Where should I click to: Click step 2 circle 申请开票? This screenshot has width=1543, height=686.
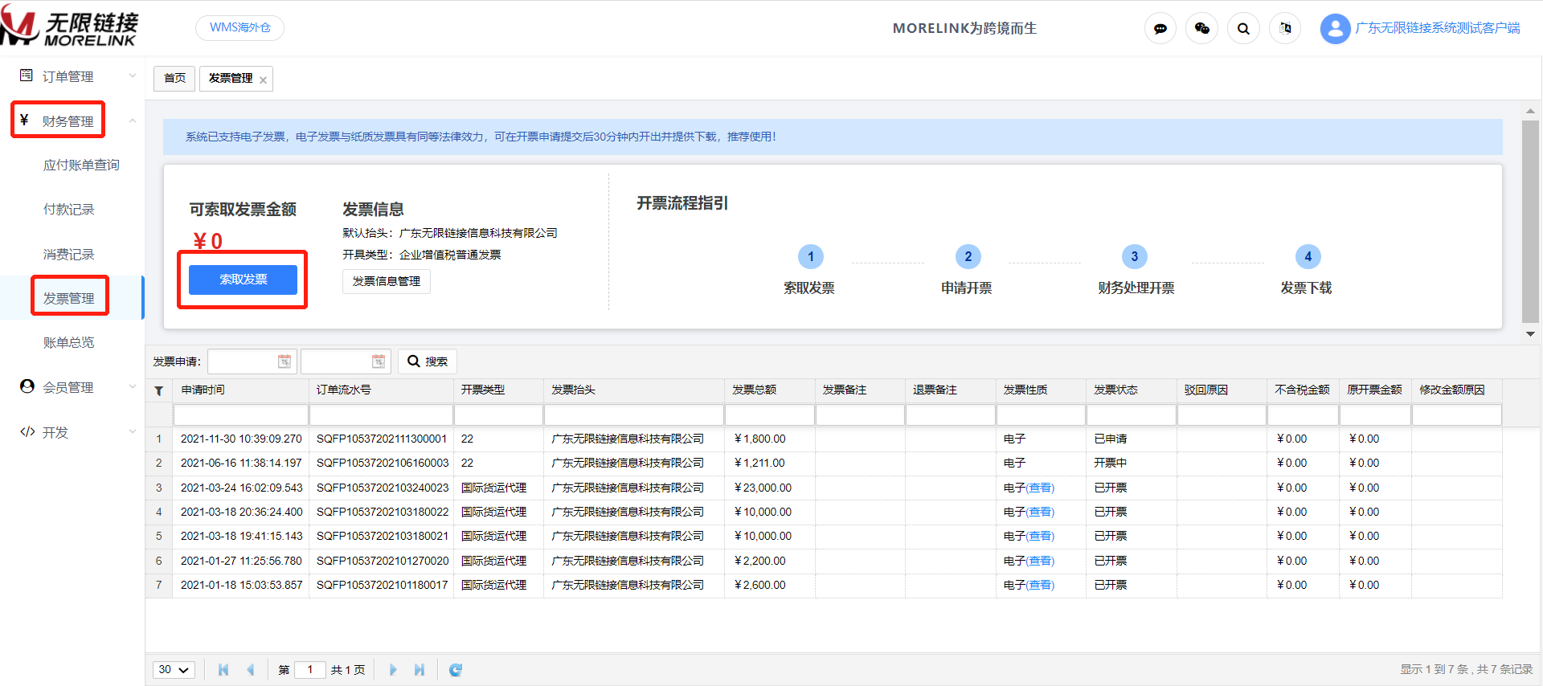click(x=968, y=256)
